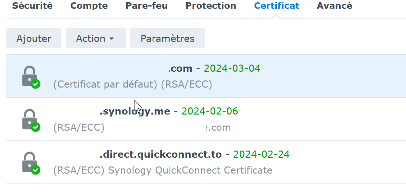Click the Ajouter button
This screenshot has height=195, width=406.
click(x=34, y=38)
